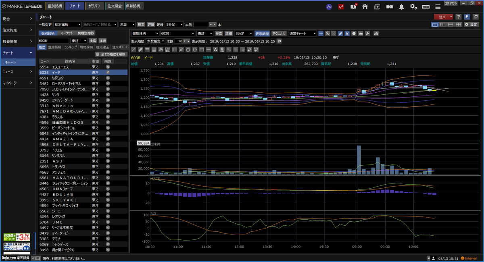Viewport: 484px width, 262px height.
Task: Delete イード from history list
Action: coord(108,72)
